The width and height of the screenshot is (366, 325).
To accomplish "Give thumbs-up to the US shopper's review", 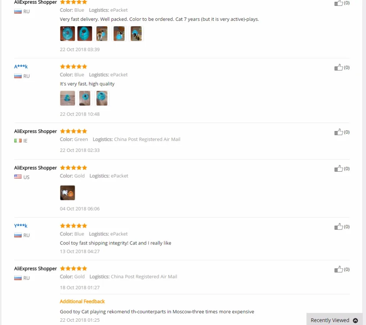I will 339,169.
